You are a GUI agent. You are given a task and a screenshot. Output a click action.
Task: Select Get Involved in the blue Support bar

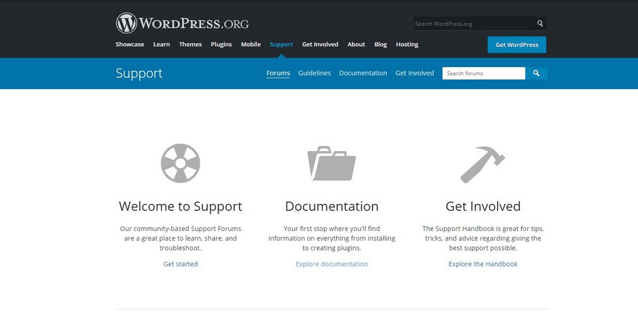tap(415, 73)
